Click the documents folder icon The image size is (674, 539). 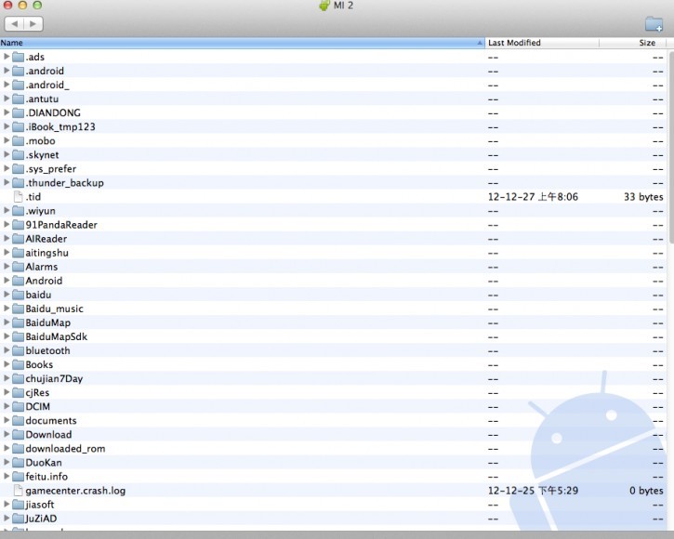point(18,421)
